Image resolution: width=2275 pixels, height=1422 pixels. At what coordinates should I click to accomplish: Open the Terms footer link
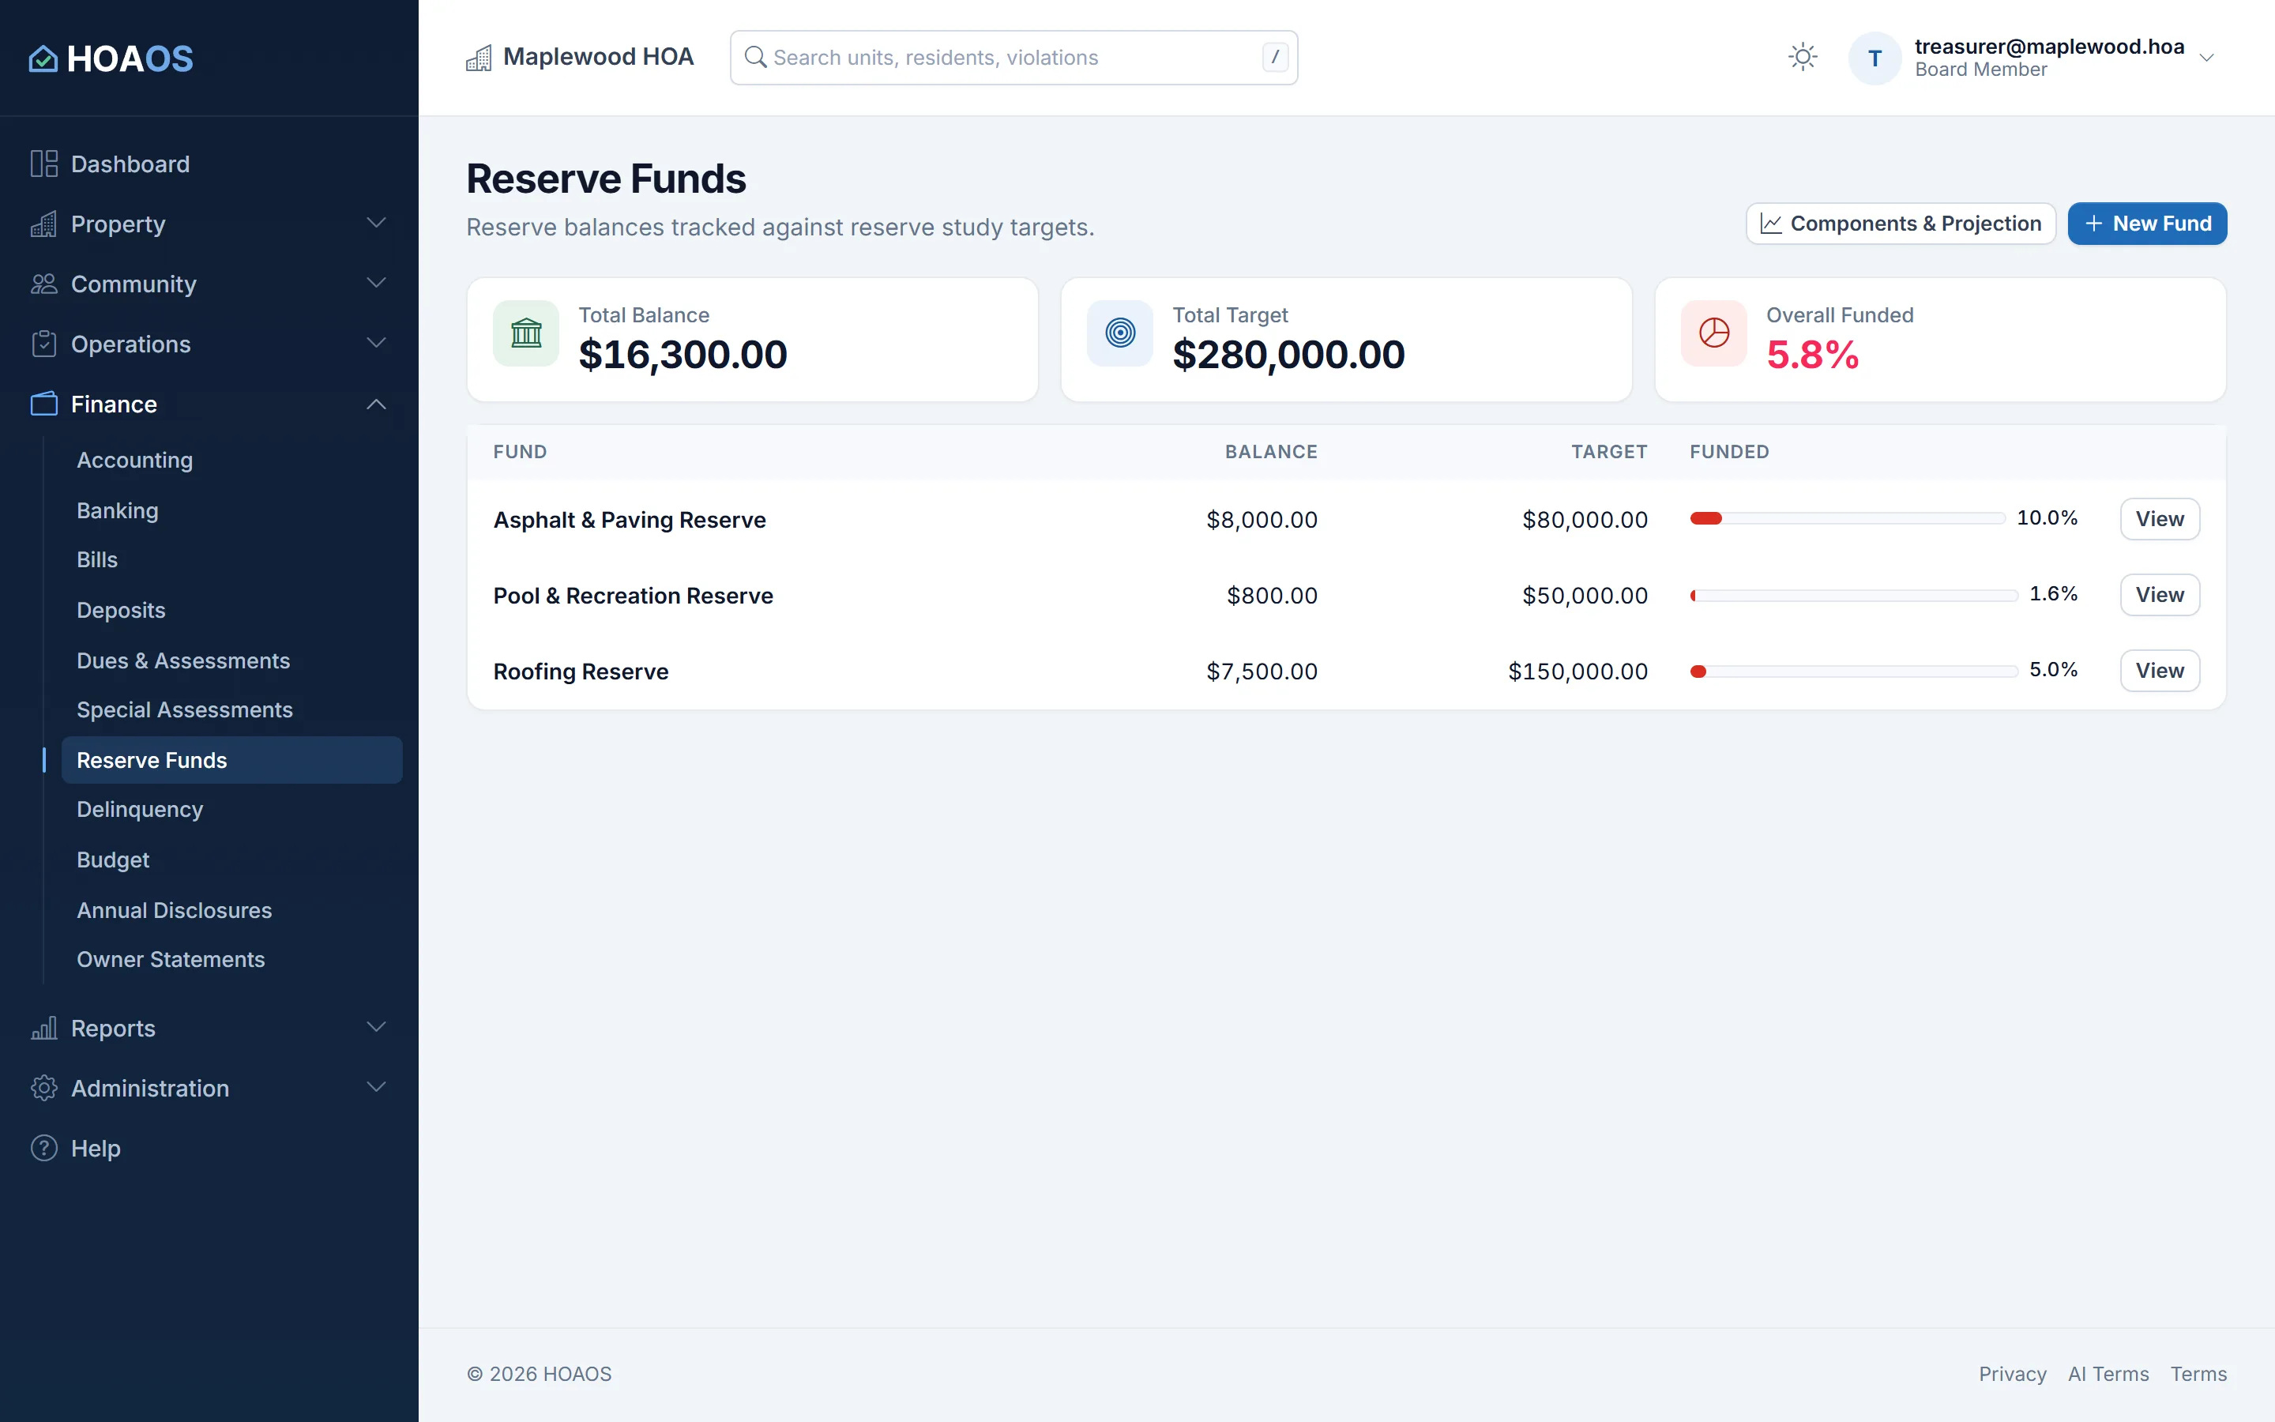click(2198, 1374)
